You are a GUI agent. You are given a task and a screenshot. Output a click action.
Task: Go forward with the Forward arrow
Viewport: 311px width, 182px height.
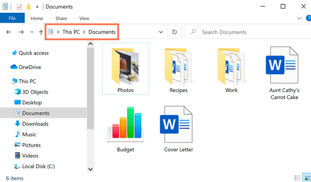[21, 32]
